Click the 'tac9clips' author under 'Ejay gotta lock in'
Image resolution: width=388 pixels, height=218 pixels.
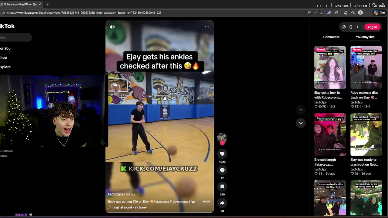coord(320,102)
